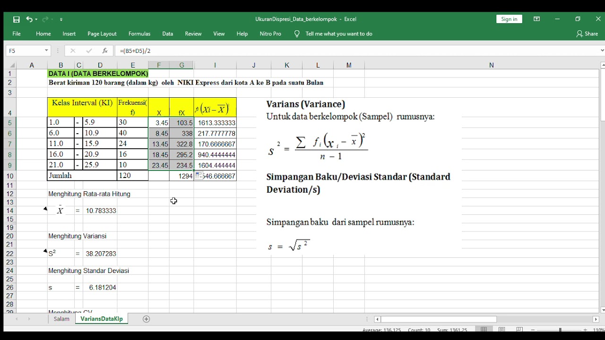Click variance value 38.207283
This screenshot has width=605, height=340.
tap(101, 254)
